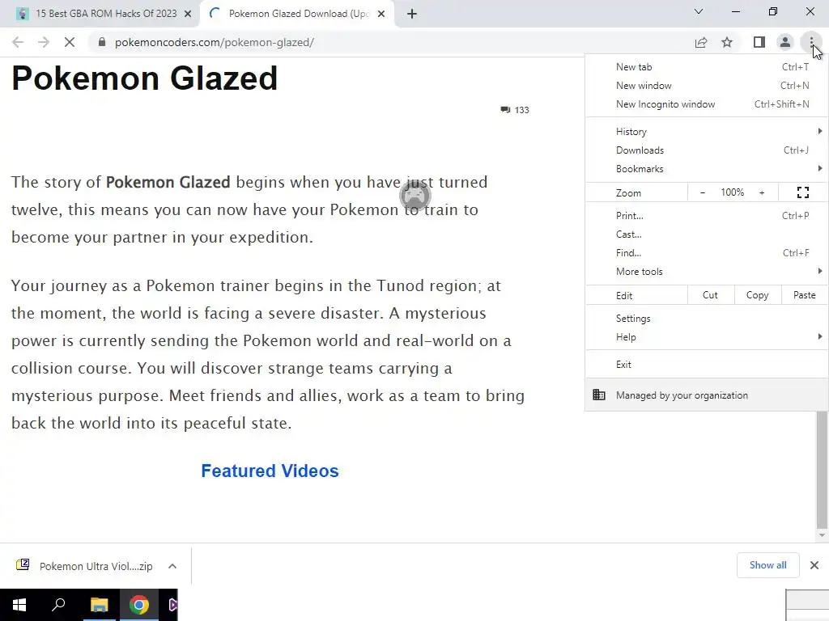The image size is (829, 621).
Task: Click the Pokemon Glazed page title
Action: tap(144, 78)
